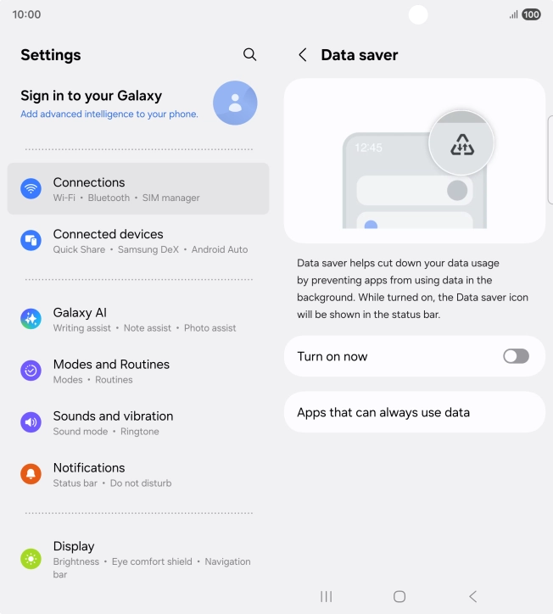Open the Notifications settings entry
This screenshot has height=614, width=553.
[138, 474]
